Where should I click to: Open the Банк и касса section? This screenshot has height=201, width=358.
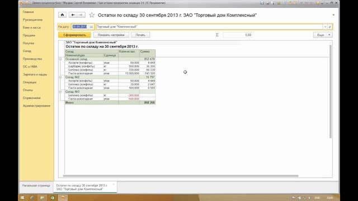(x=32, y=27)
